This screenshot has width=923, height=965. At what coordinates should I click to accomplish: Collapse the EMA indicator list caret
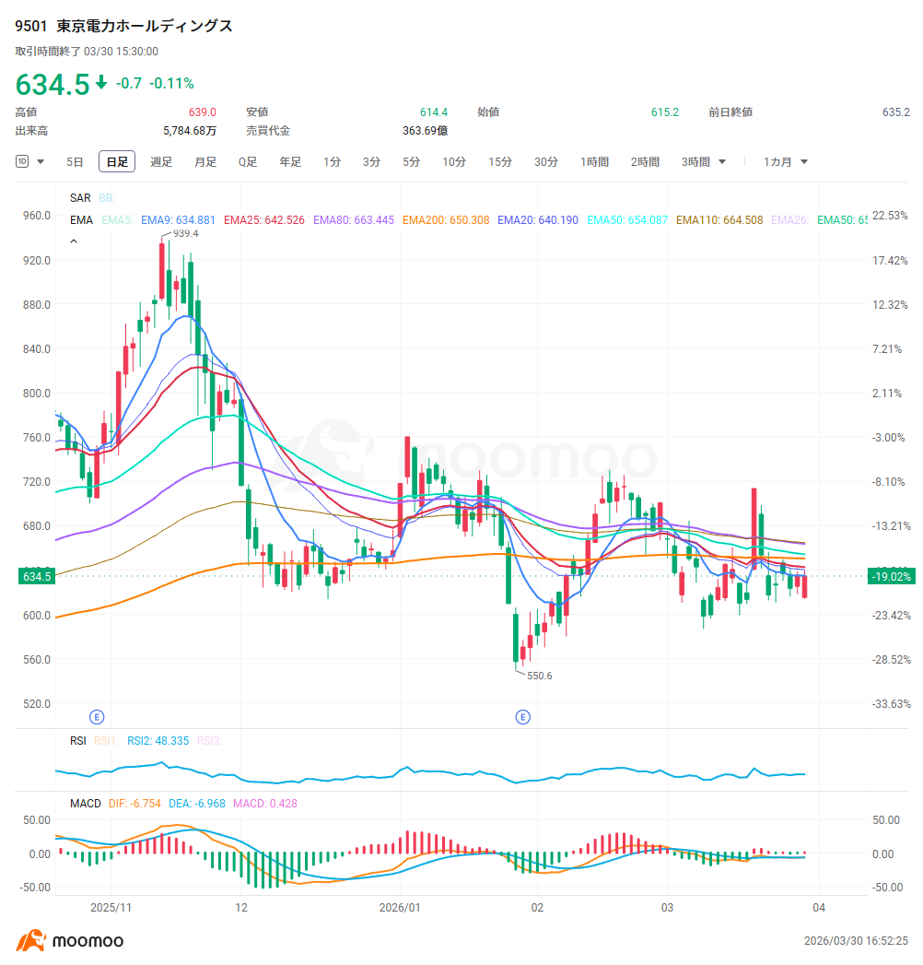pos(74,241)
